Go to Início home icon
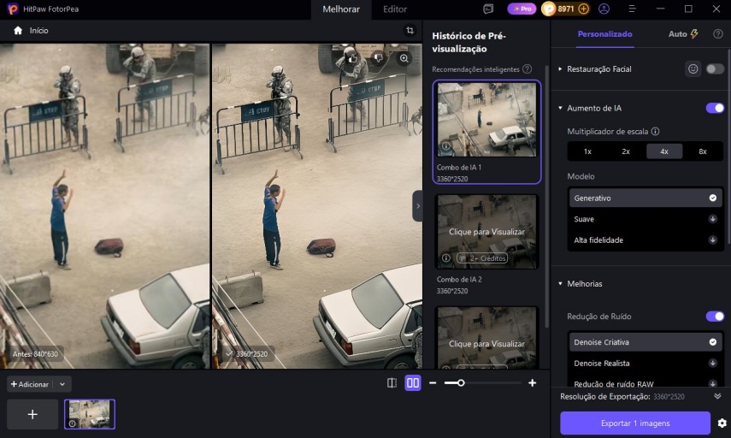 [18, 30]
